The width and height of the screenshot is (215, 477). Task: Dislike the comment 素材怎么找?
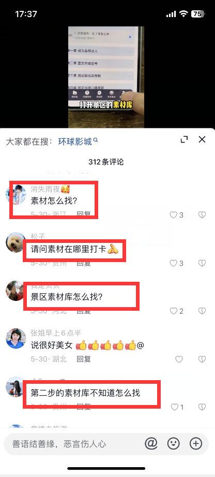click(x=202, y=215)
